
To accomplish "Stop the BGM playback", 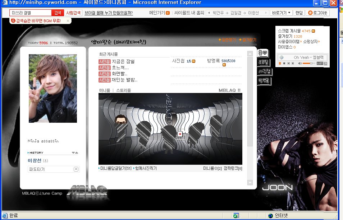I will (x=284, y=64).
